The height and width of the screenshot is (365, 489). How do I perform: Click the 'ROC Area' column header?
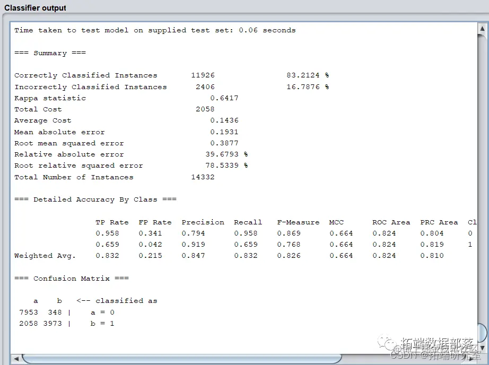tap(391, 222)
